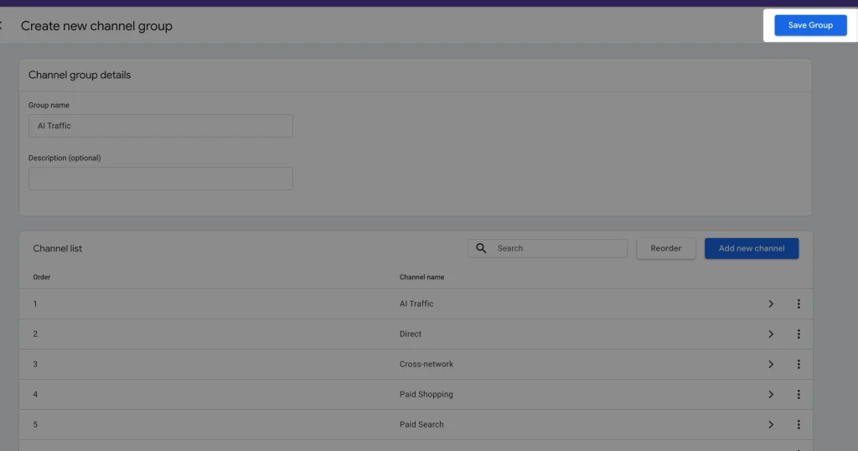Image resolution: width=858 pixels, height=451 pixels.
Task: Click the Channel group details heading
Action: click(x=80, y=75)
